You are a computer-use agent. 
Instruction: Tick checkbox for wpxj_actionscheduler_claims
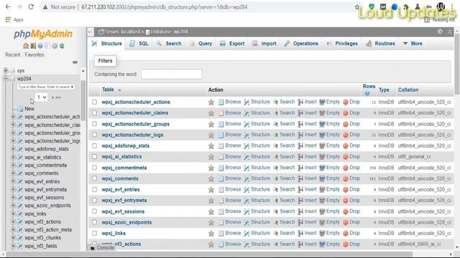94,113
